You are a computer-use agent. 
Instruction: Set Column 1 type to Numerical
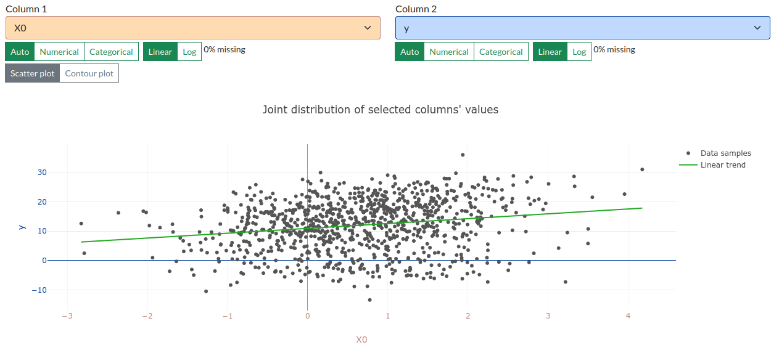click(59, 52)
